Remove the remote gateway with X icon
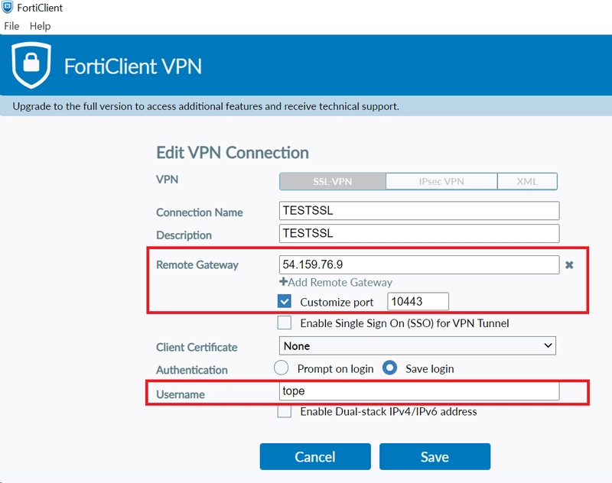This screenshot has height=483, width=612. 569,265
